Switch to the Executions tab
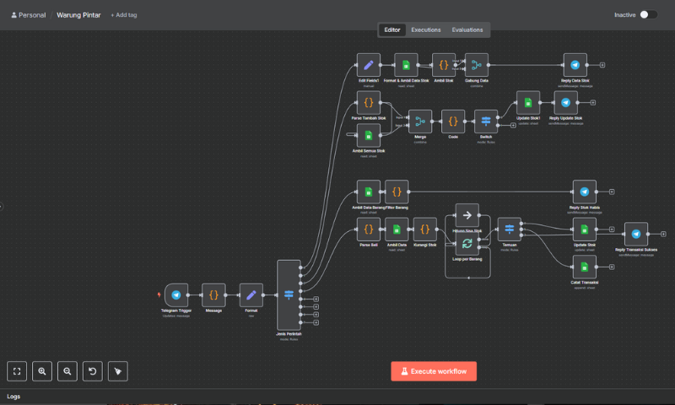Screen dimensions: 675x405 [x=426, y=30]
